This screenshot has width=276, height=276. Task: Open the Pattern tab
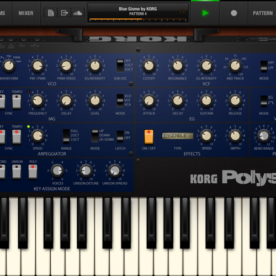tap(263, 13)
